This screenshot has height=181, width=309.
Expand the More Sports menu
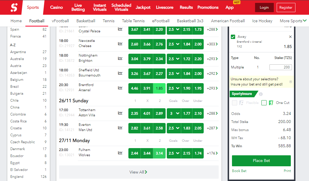(293, 21)
